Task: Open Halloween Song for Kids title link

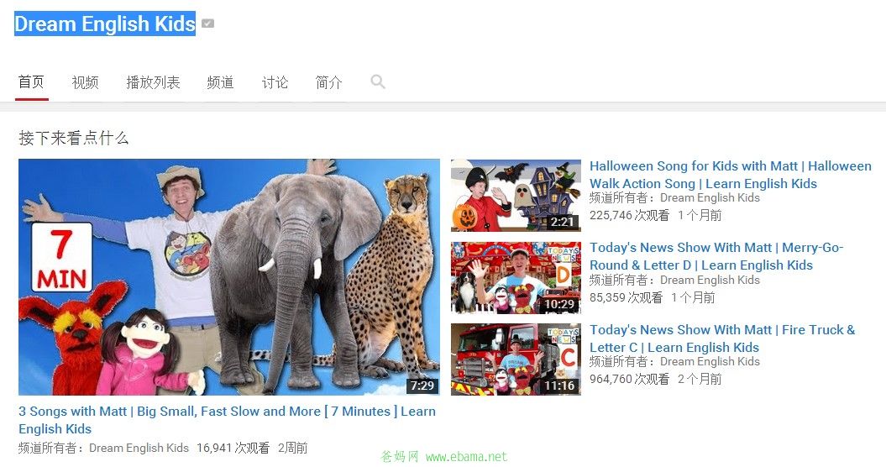Action: (x=730, y=175)
